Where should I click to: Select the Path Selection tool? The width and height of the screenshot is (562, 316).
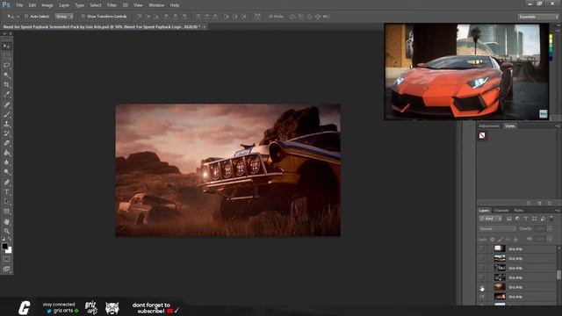pyautogui.click(x=6, y=202)
